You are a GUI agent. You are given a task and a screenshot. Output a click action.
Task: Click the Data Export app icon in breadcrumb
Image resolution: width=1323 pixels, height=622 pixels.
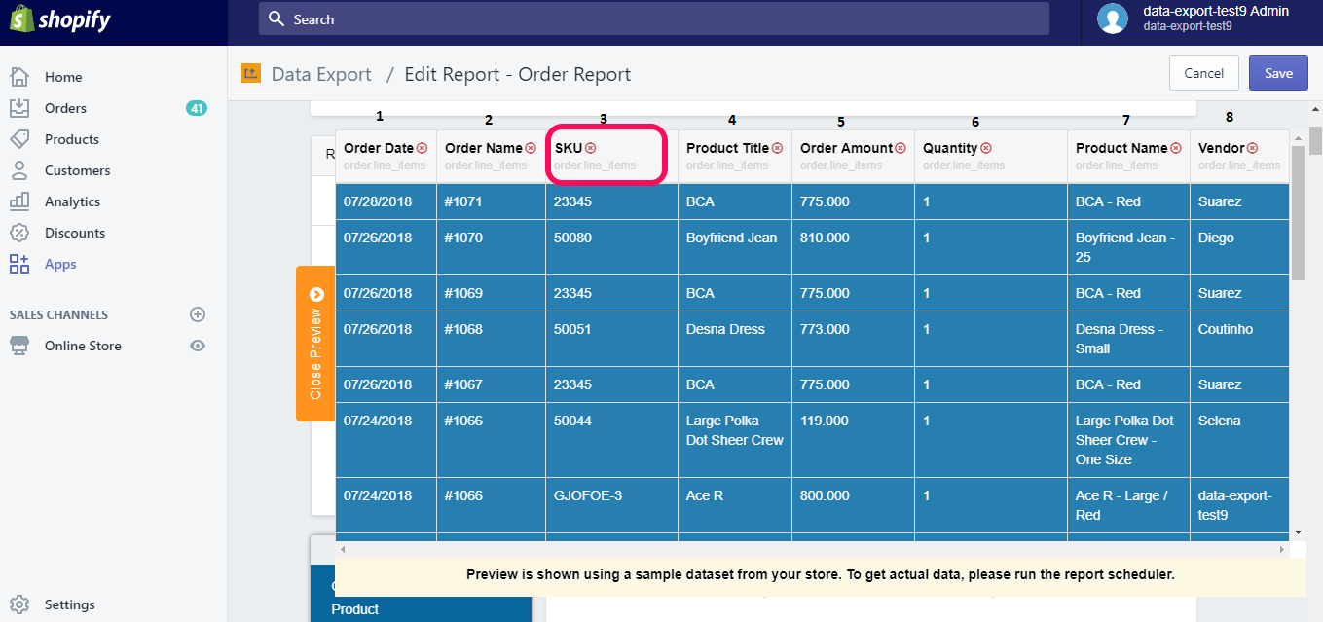[x=250, y=73]
